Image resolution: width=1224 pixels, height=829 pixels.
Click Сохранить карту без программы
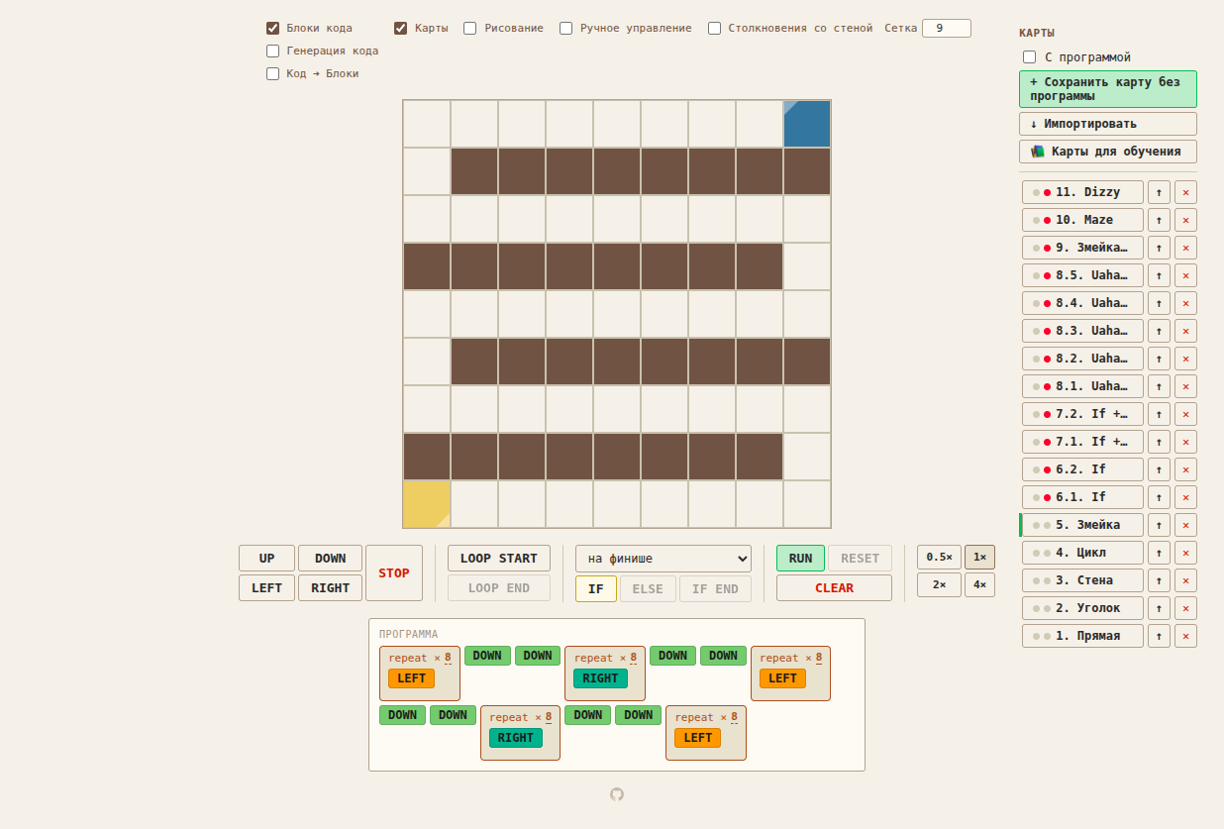[1108, 89]
